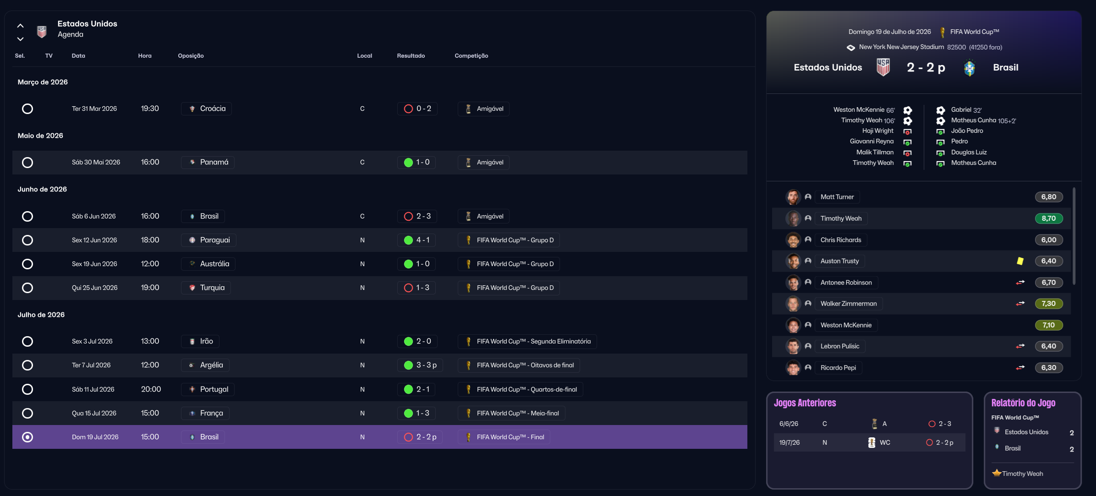The width and height of the screenshot is (1096, 496).
Task: Click the yellow card icon on Auston Trusty row
Action: coord(1020,261)
